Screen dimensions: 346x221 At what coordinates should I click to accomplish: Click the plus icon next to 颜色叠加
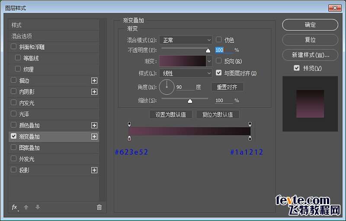94,125
